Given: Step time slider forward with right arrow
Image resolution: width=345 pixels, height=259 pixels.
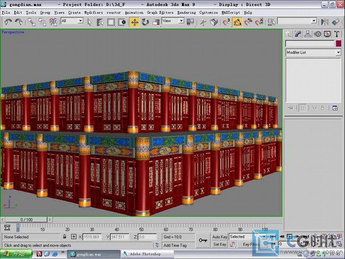Looking at the screenshot, I should point(50,220).
